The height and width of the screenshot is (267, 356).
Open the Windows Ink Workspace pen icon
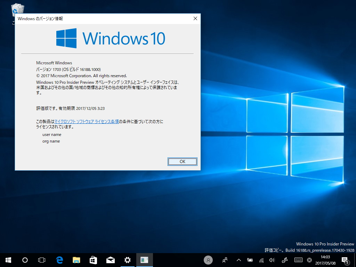pyautogui.click(x=284, y=260)
